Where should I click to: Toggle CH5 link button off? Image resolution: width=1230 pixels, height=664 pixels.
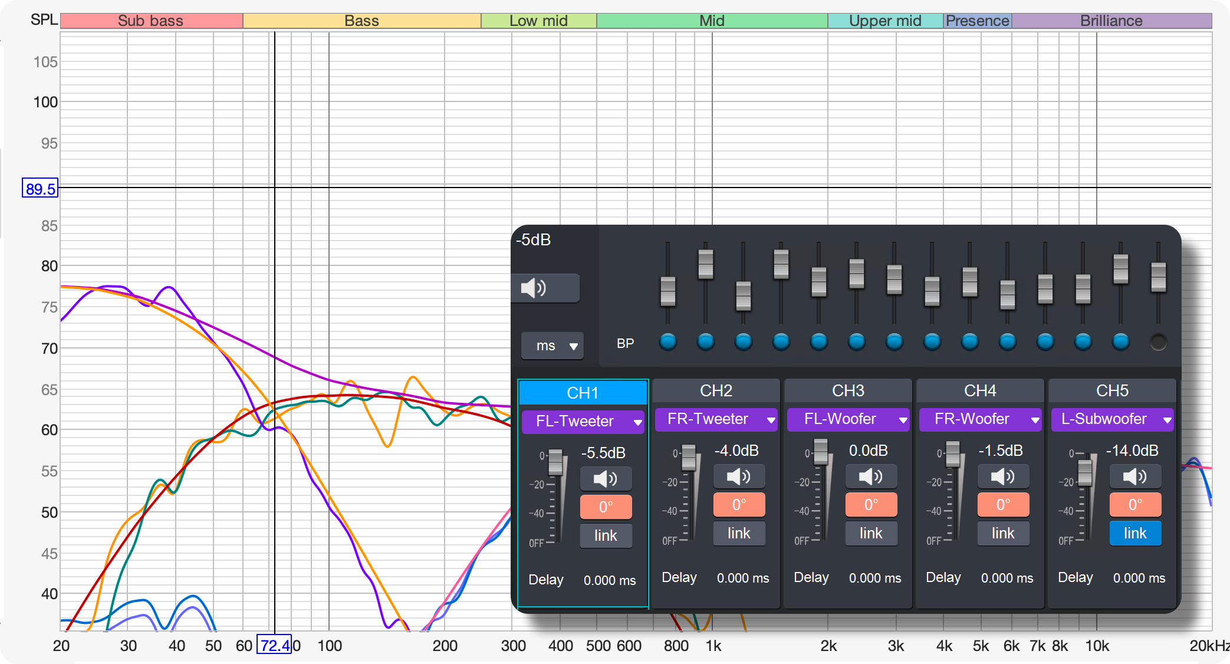click(1135, 533)
